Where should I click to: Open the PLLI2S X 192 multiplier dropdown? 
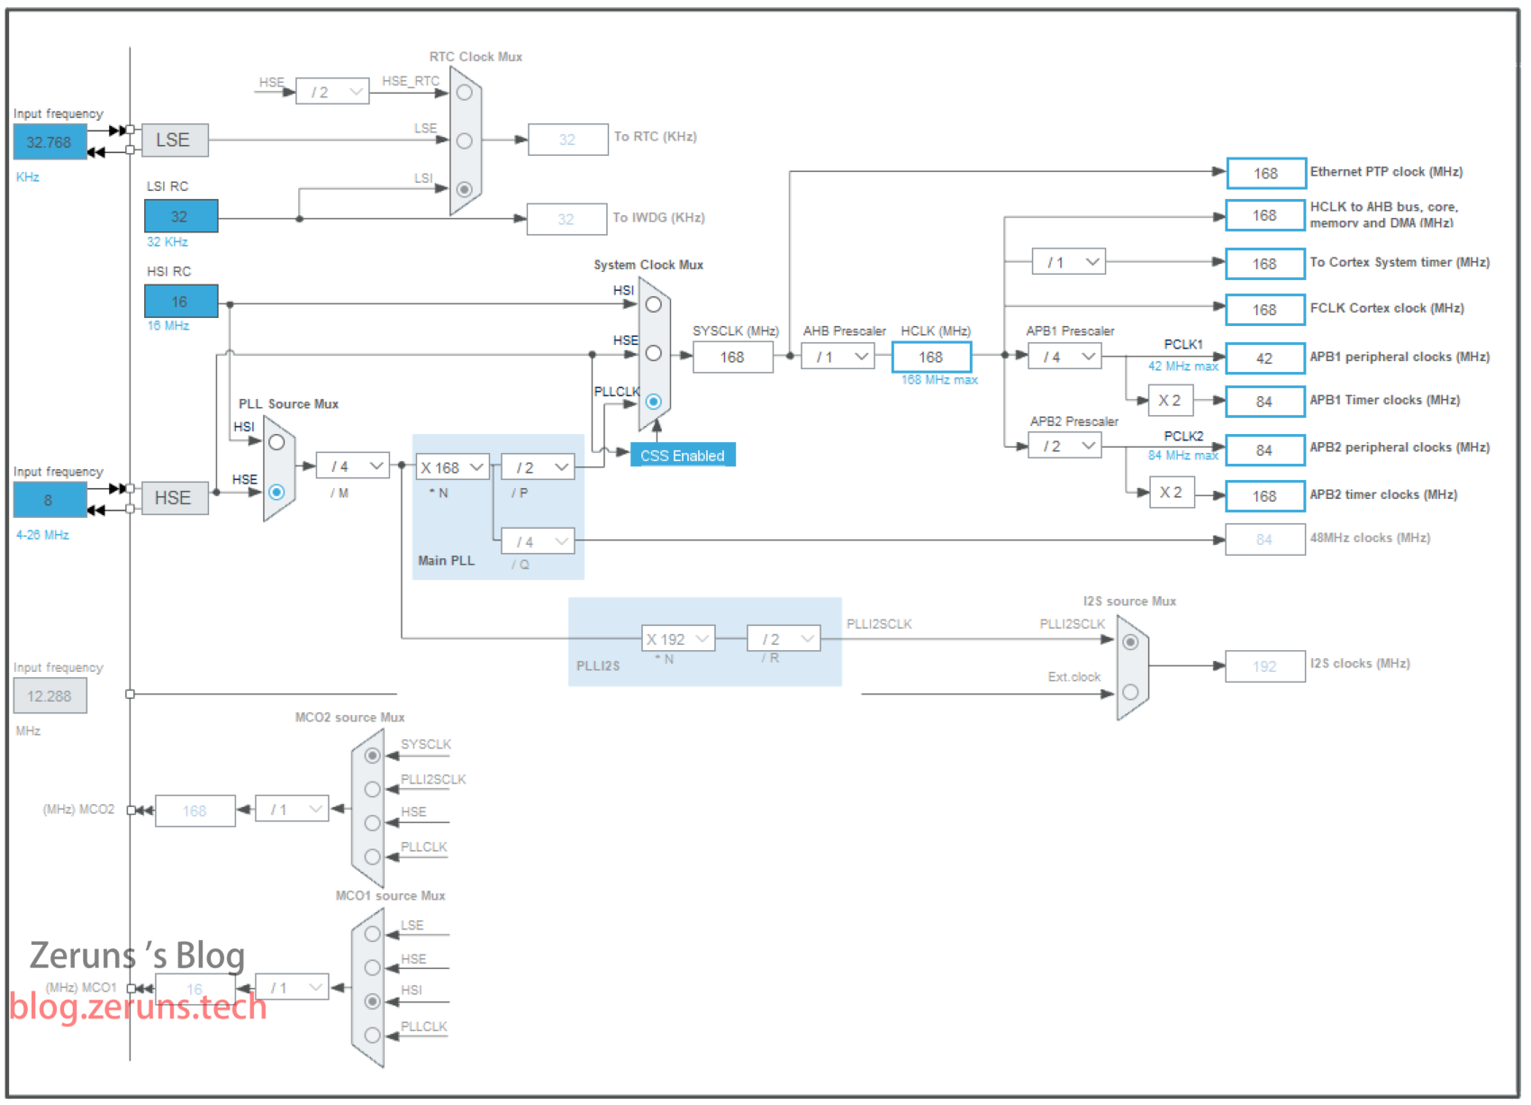[x=678, y=639]
